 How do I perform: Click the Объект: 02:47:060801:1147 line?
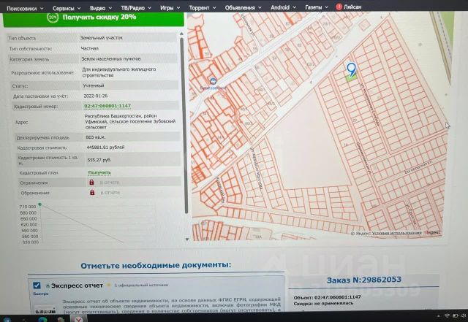[327, 297]
